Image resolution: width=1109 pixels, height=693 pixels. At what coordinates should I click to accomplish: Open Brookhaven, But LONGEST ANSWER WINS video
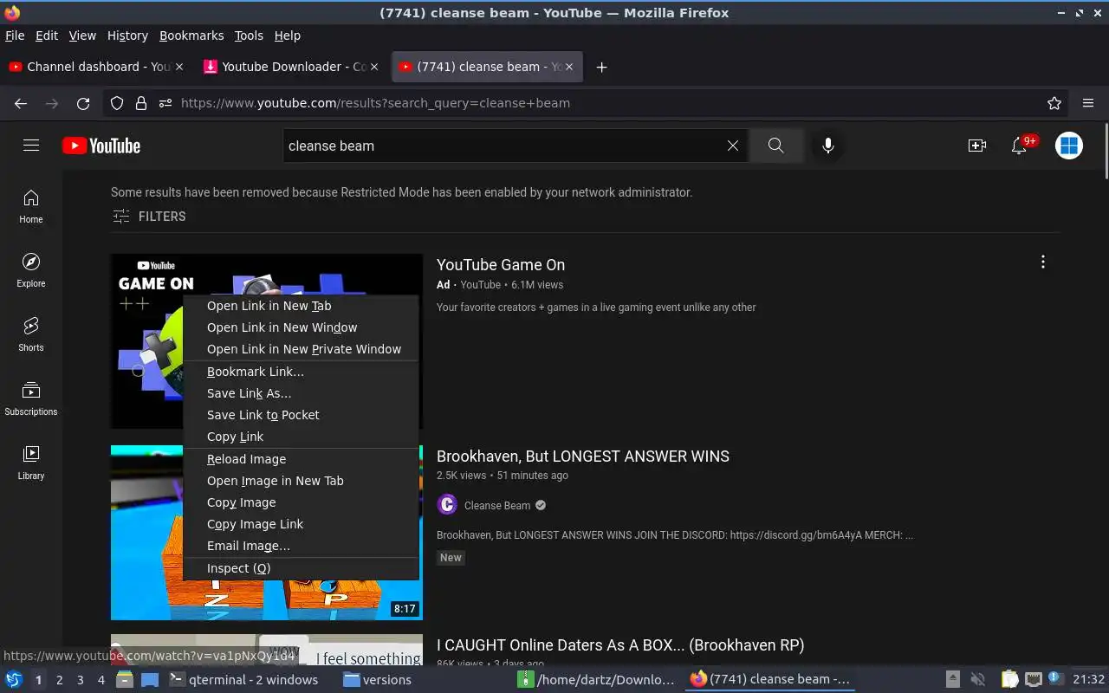coord(583,457)
